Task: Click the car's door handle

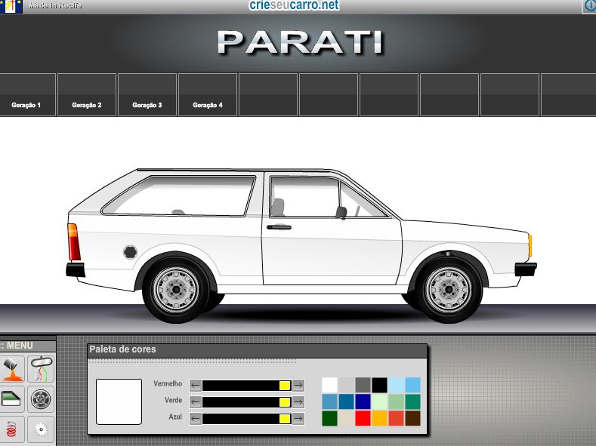Action: (279, 227)
